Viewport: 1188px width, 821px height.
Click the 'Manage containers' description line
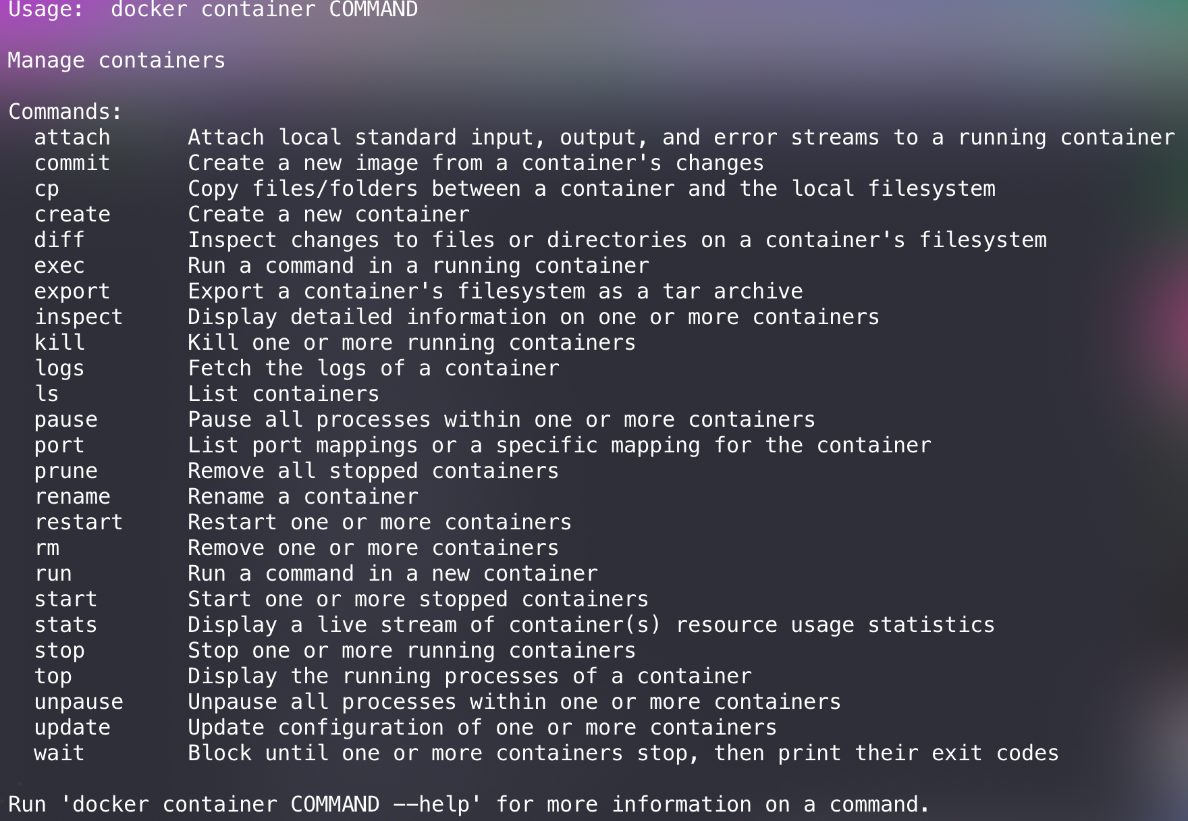click(x=116, y=61)
